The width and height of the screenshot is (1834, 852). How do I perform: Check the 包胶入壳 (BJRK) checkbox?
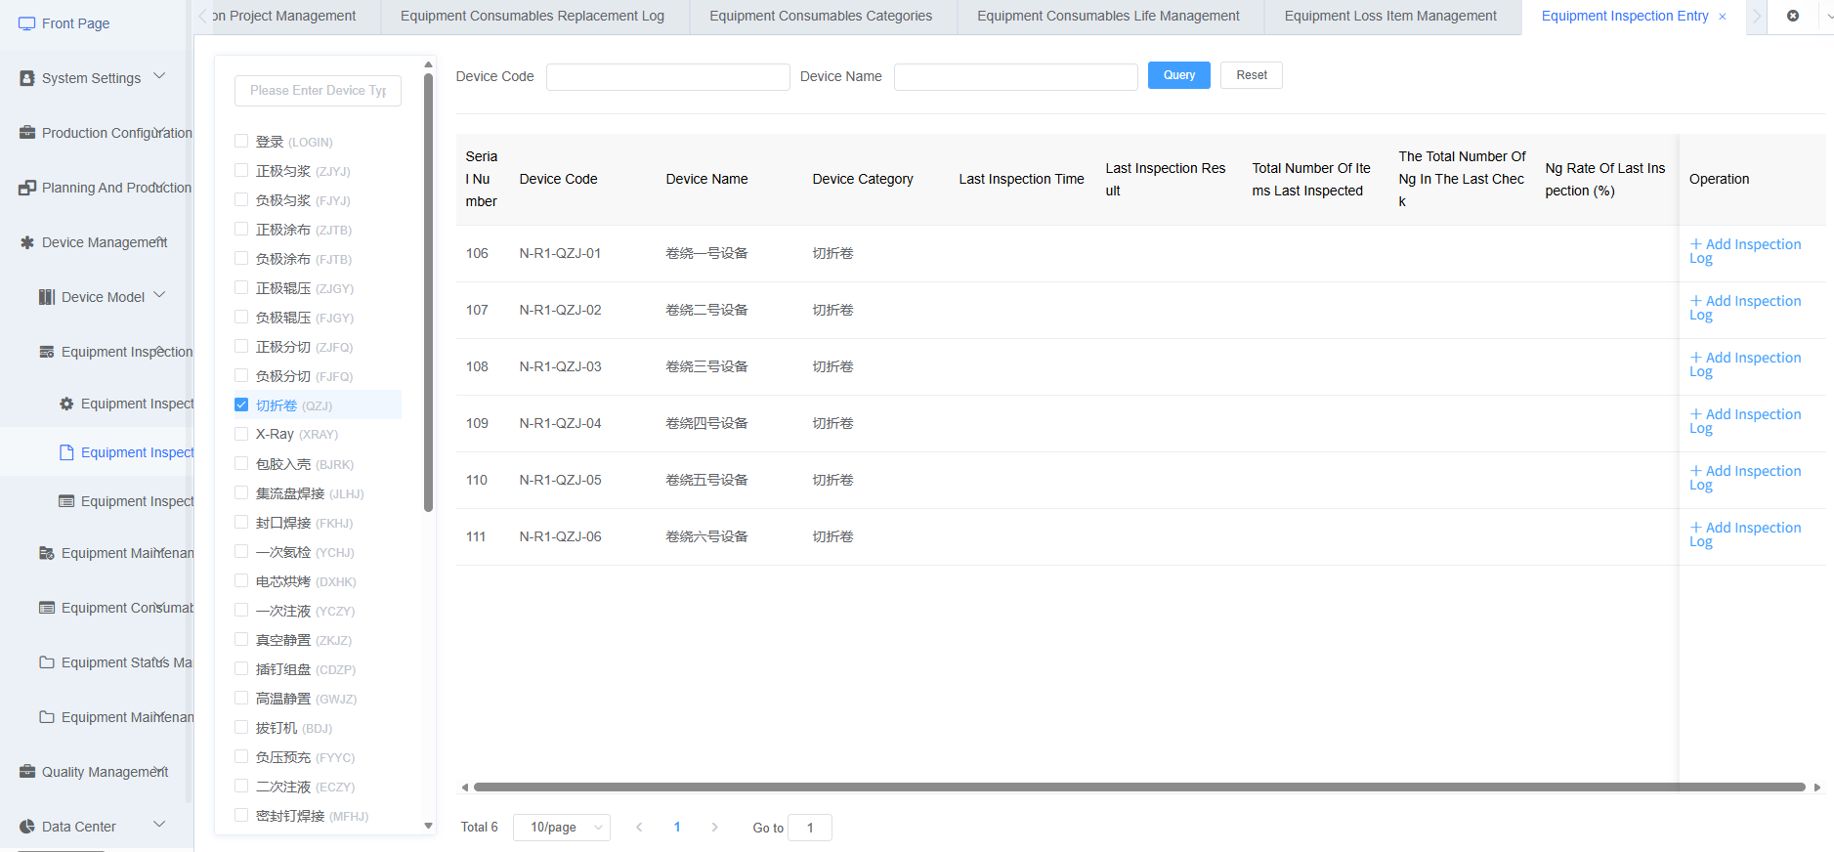point(241,463)
